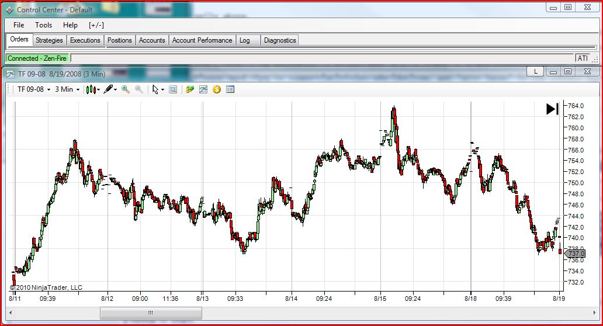Maximize the Control Center window
The height and width of the screenshot is (326, 603).
568,8
